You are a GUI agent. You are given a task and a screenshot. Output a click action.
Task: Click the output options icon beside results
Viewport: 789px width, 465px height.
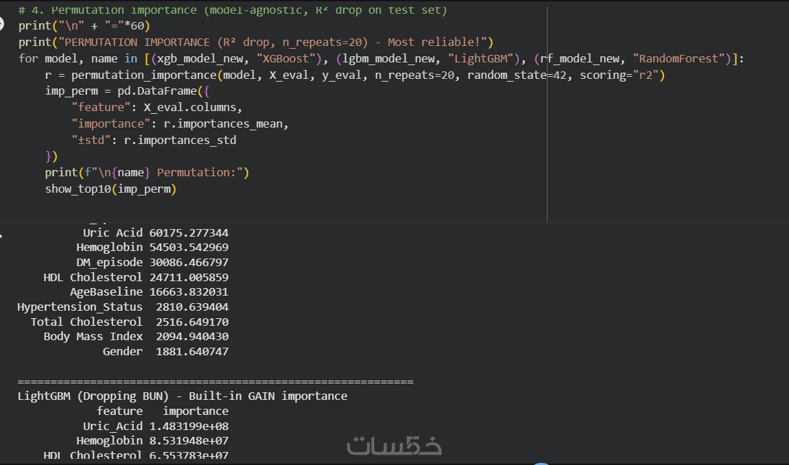(x=2, y=236)
